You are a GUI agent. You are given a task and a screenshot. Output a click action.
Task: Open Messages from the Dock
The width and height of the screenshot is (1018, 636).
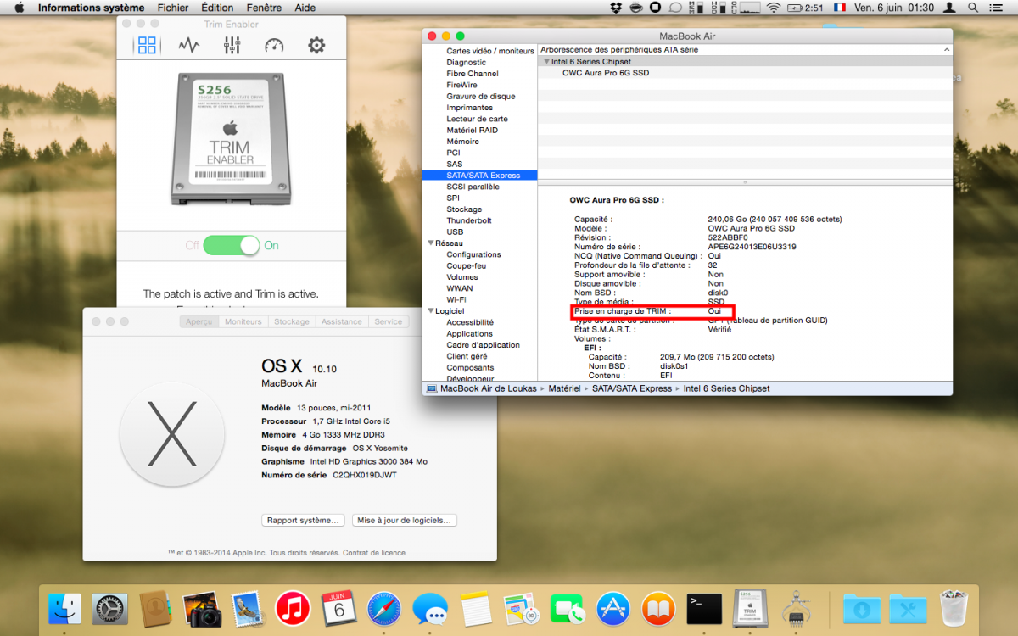pyautogui.click(x=430, y=608)
